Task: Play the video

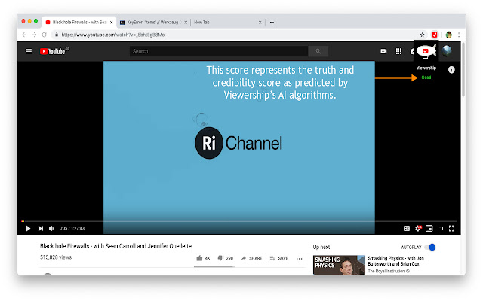Action: pyautogui.click(x=28, y=228)
